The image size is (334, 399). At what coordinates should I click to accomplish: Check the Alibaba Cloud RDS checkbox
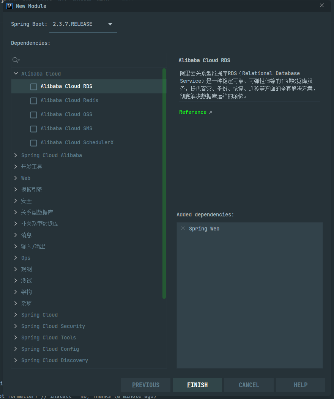point(33,86)
